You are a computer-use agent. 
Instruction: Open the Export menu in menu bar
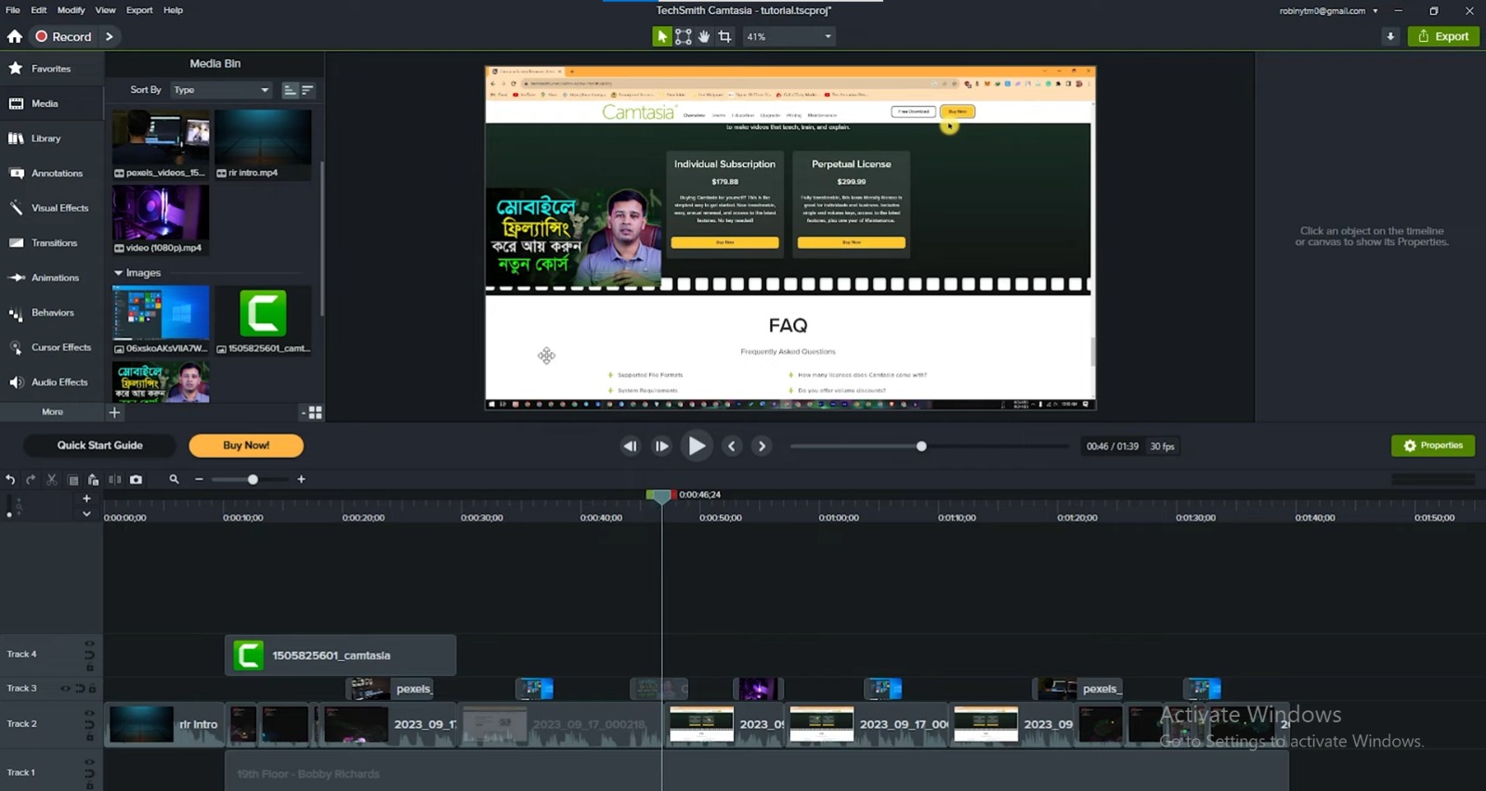pyautogui.click(x=139, y=10)
